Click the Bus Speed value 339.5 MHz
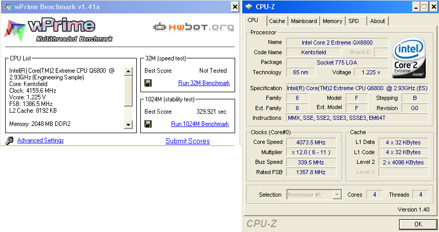The width and height of the screenshot is (439, 232). [311, 162]
